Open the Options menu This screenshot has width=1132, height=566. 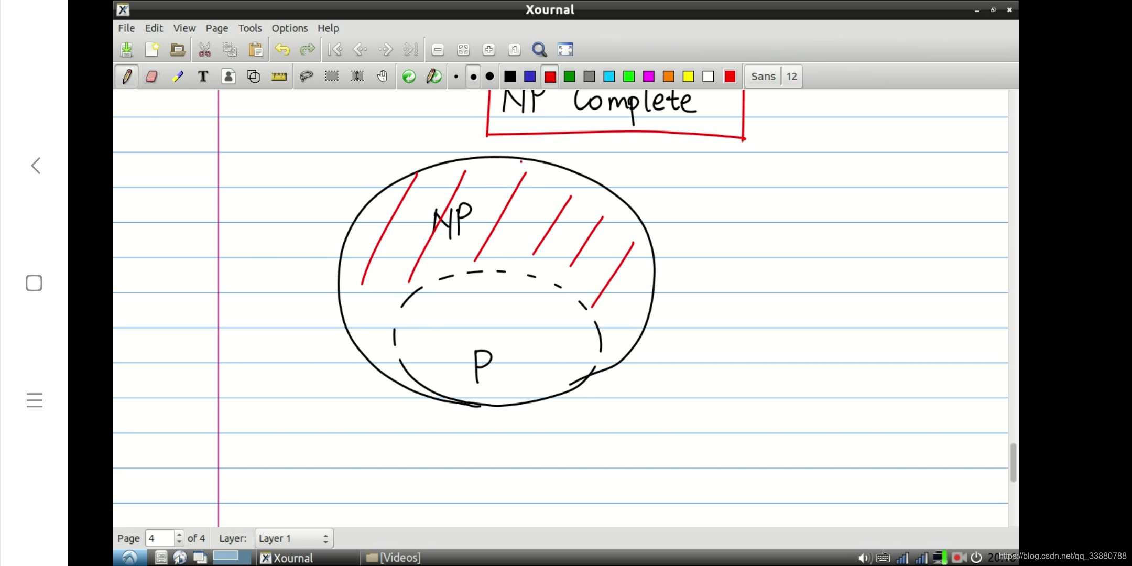[290, 28]
